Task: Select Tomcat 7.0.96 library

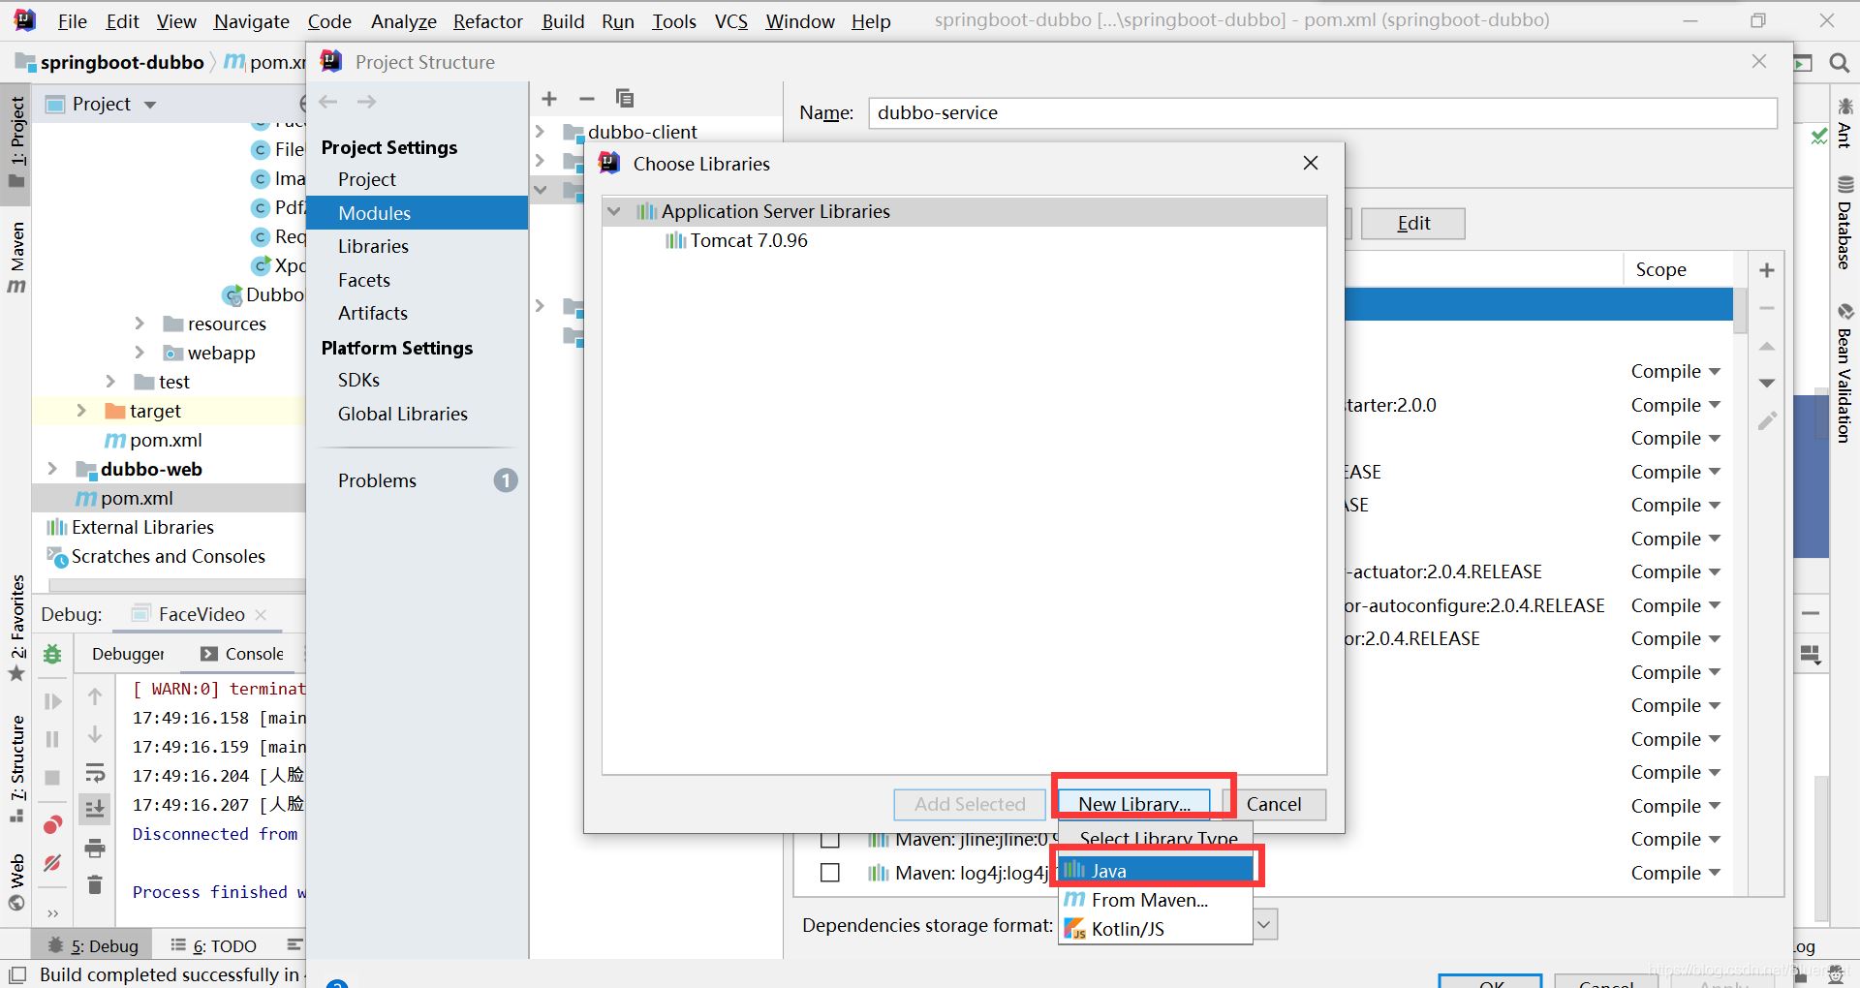Action: [x=748, y=240]
